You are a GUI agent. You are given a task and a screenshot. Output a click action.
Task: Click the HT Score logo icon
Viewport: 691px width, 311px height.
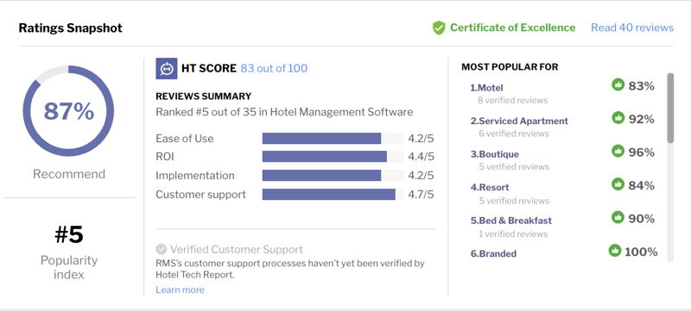(x=167, y=69)
